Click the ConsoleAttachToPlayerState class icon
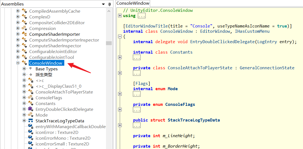The height and width of the screenshot is (149, 303). tap(31, 92)
